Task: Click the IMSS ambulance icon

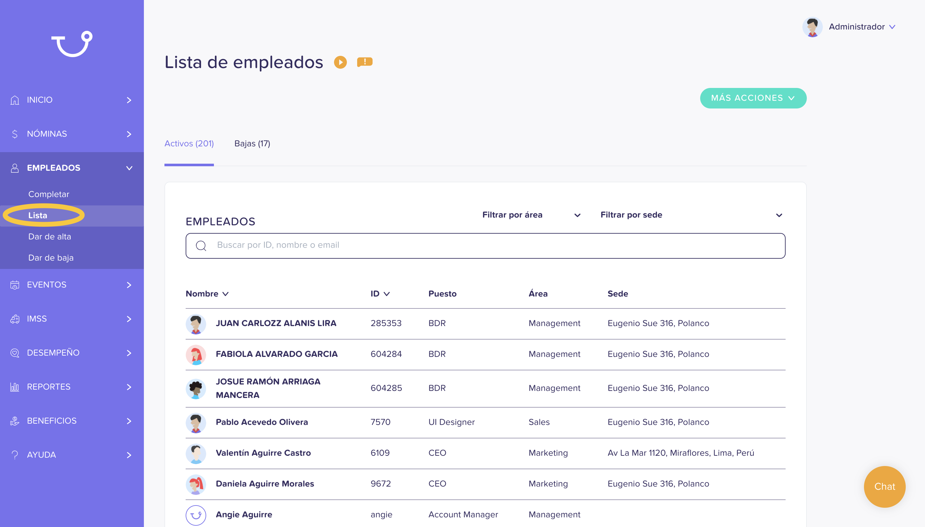Action: [14, 319]
